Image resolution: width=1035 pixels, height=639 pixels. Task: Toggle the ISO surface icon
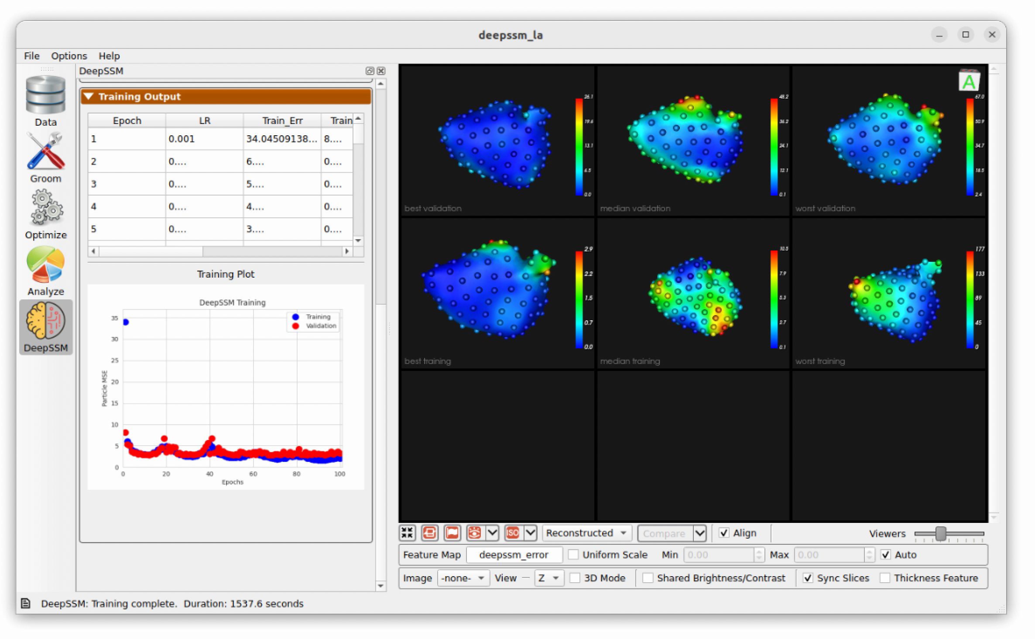click(513, 533)
